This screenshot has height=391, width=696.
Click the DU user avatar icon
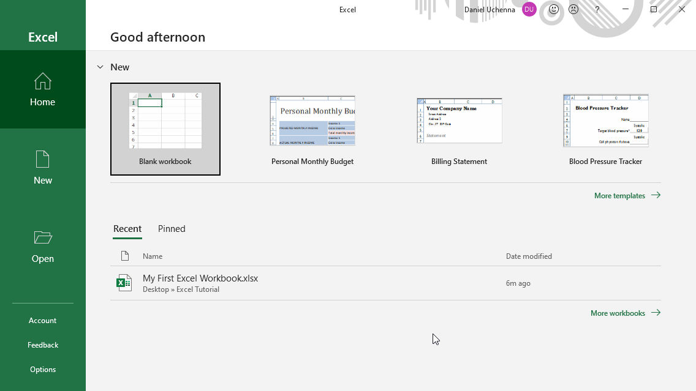click(529, 9)
